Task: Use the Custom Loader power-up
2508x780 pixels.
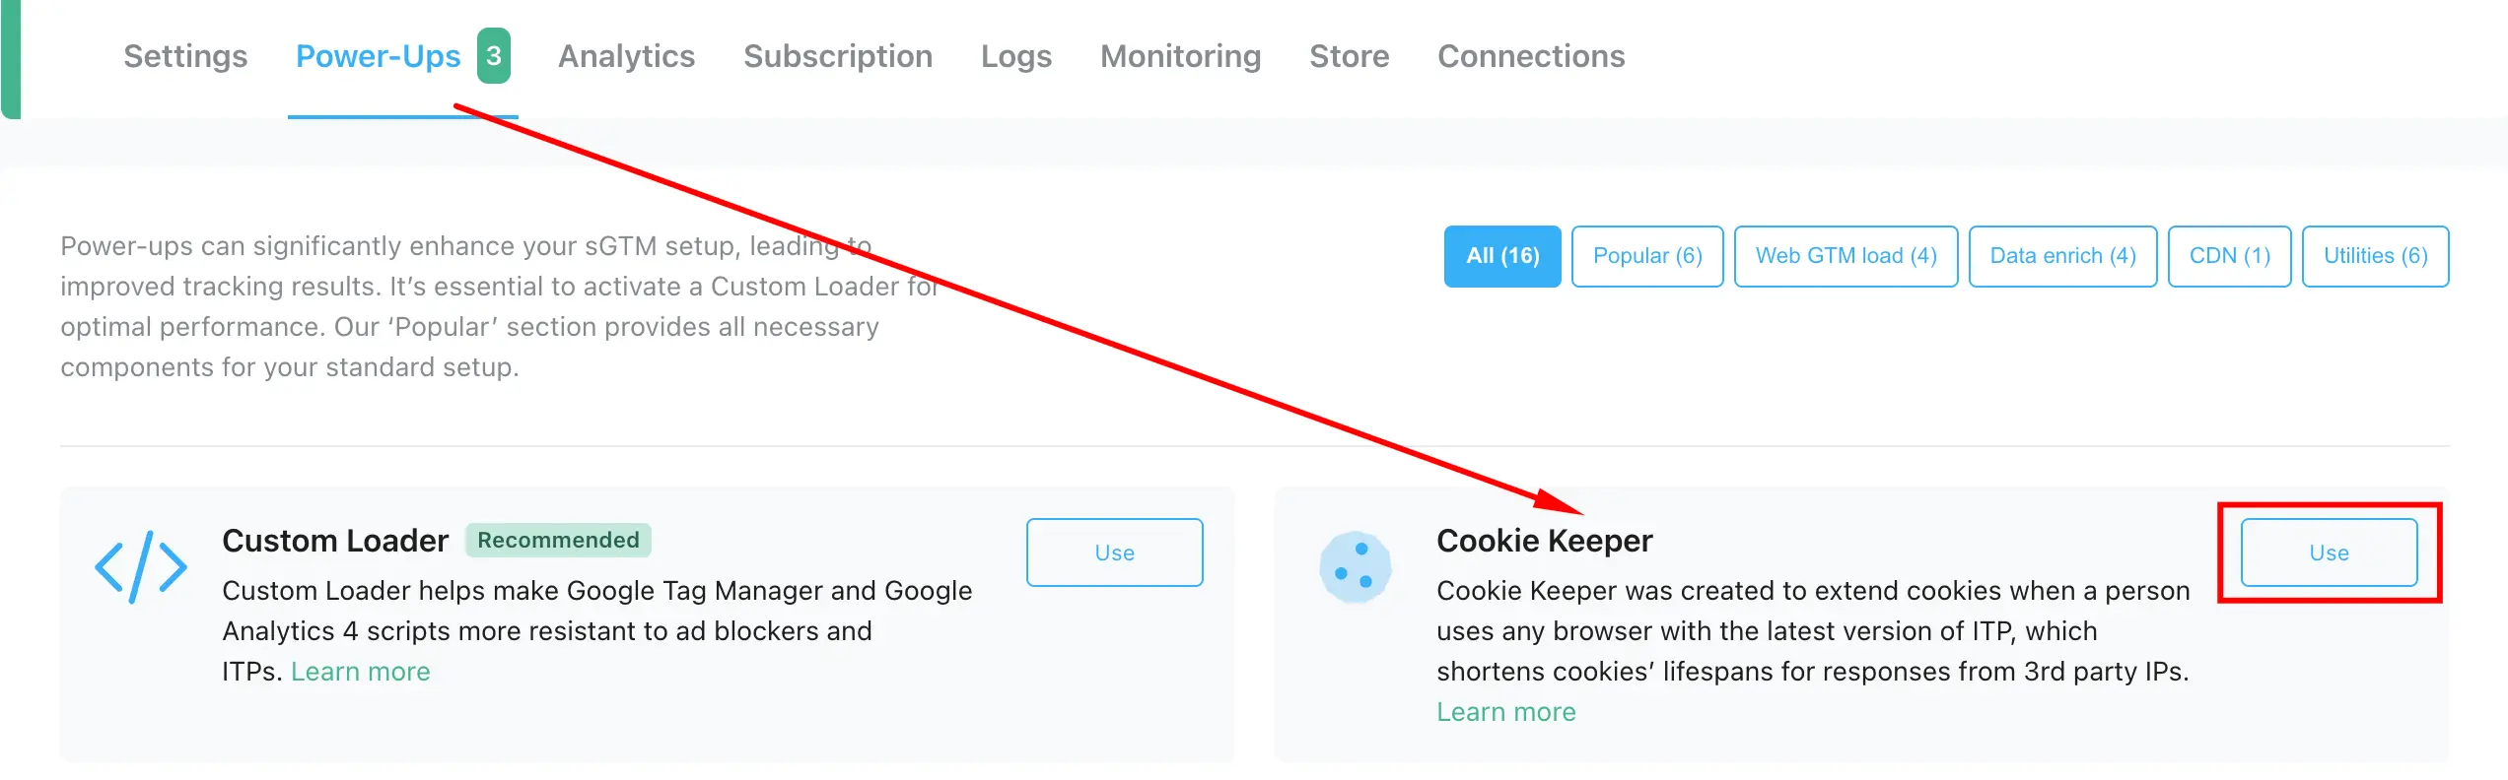Action: coord(1115,552)
